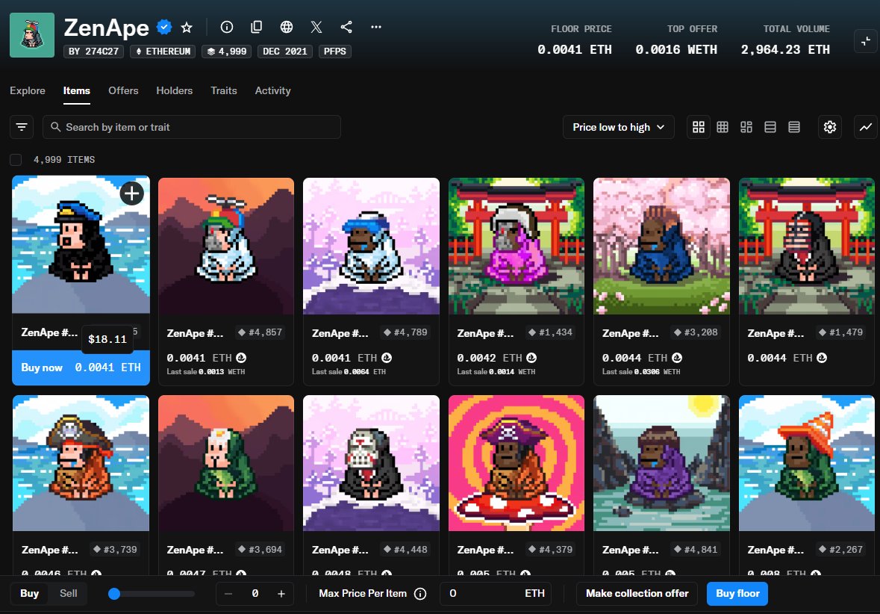
Task: Click the Floor Price 0.0041 ETH value
Action: tap(575, 49)
